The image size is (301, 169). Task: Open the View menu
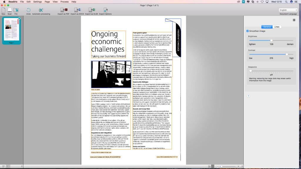coord(55,2)
